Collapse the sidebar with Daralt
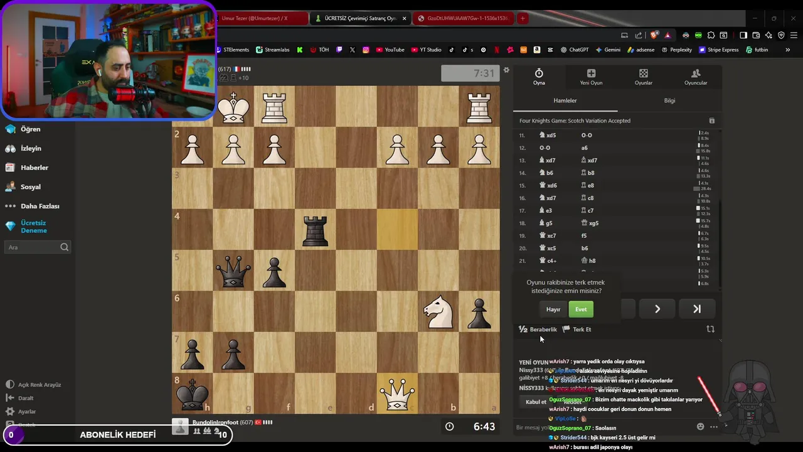The image size is (803, 452). [20, 398]
